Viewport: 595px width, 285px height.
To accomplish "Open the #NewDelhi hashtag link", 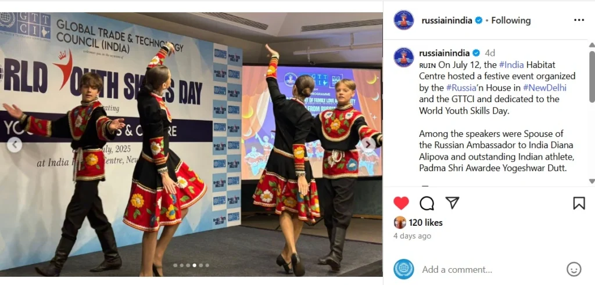I will click(x=544, y=88).
